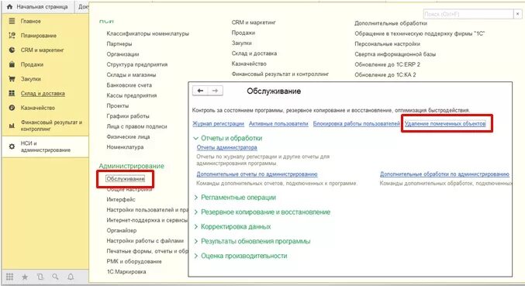Open Склады и магазины item
The image size is (525, 286).
131,75
